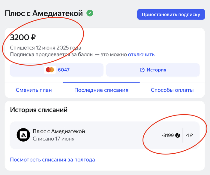Open the Способы оплаты tab
210x175 pixels.
[x=172, y=90]
